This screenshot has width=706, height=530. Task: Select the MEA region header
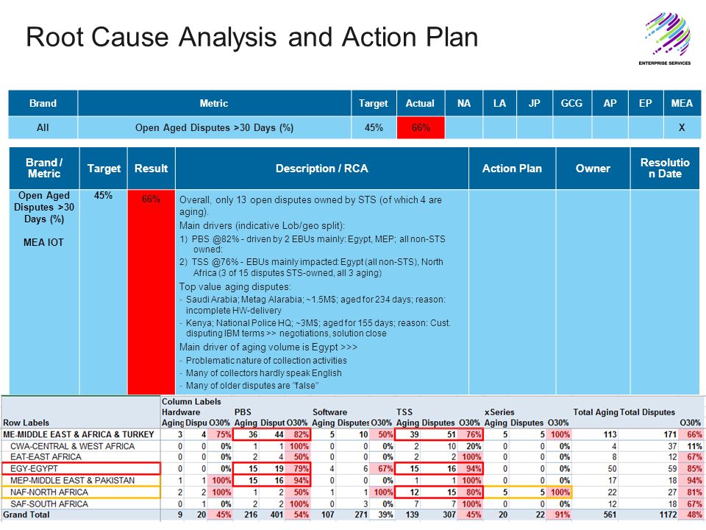(x=682, y=103)
